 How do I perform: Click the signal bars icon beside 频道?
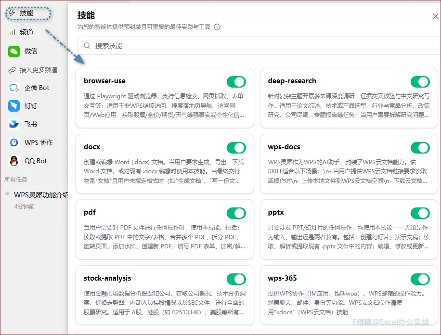pos(12,32)
